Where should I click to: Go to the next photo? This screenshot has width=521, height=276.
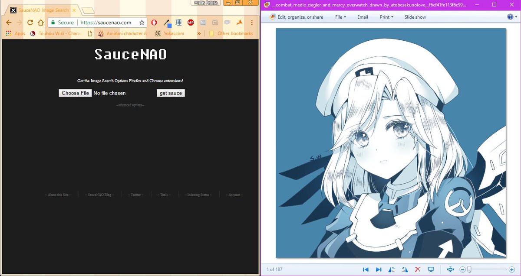(x=379, y=269)
